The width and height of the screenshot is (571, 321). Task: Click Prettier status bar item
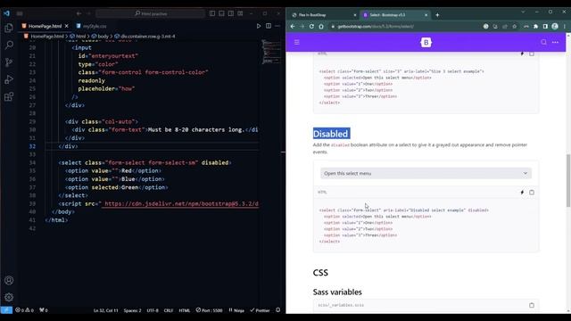[260, 310]
